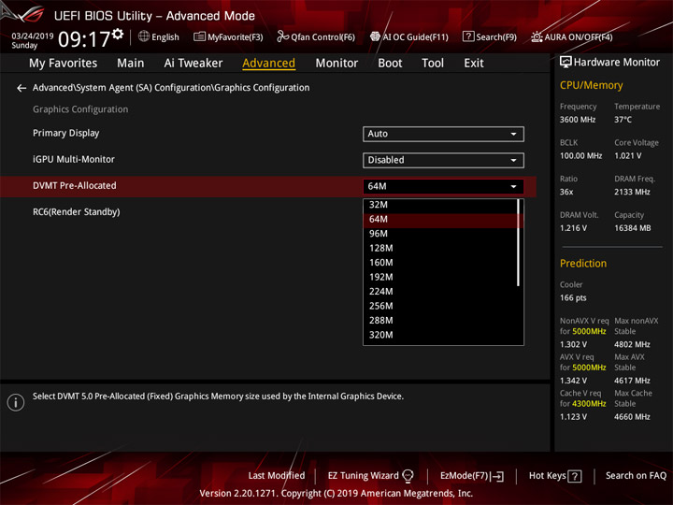Choose 288M option
The width and height of the screenshot is (673, 505).
(x=440, y=321)
